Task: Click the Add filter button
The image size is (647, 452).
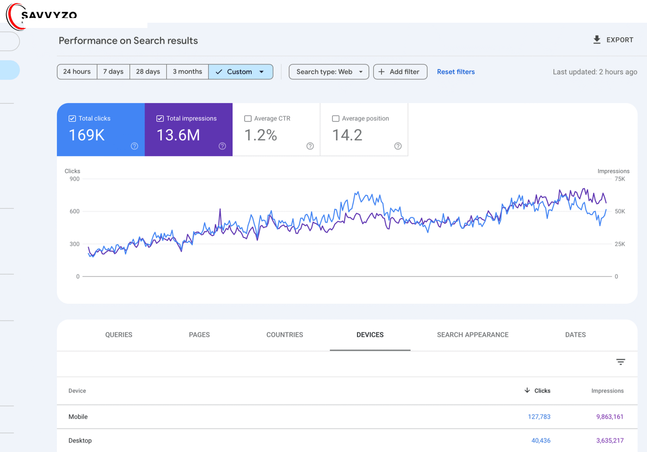Action: (x=400, y=72)
